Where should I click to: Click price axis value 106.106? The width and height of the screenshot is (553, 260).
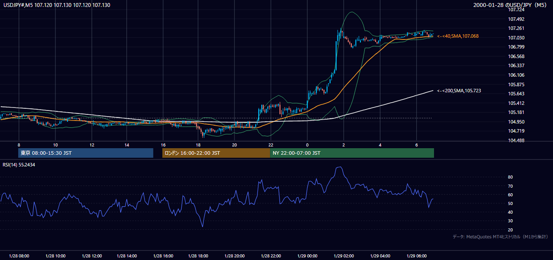pos(516,75)
